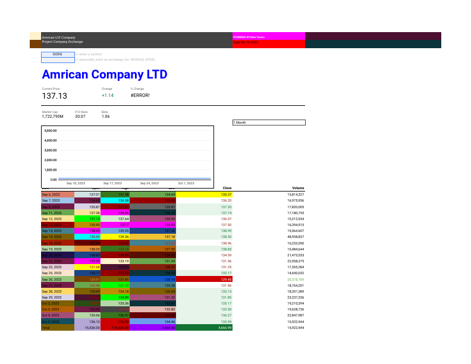Image resolution: width=471 pixels, height=364 pixels.
Task: Select the low value 134.46
Action: tap(153, 322)
